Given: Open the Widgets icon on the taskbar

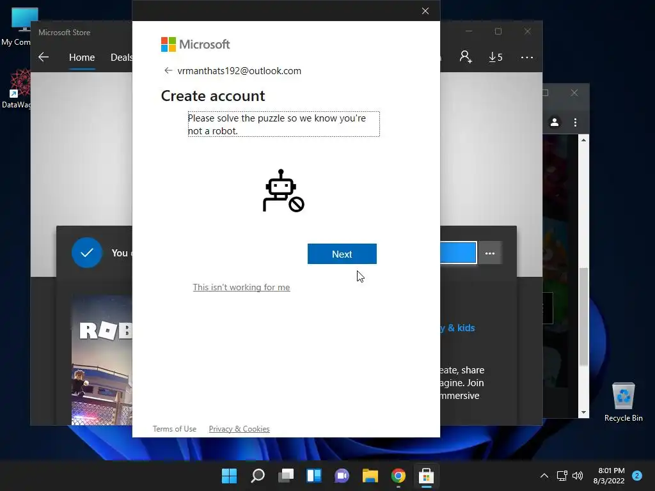Looking at the screenshot, I should coord(313,476).
